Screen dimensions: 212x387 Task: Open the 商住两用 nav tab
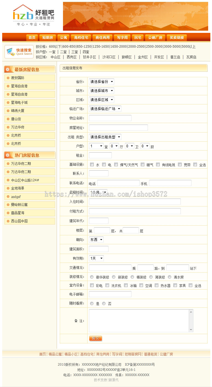click(x=103, y=38)
